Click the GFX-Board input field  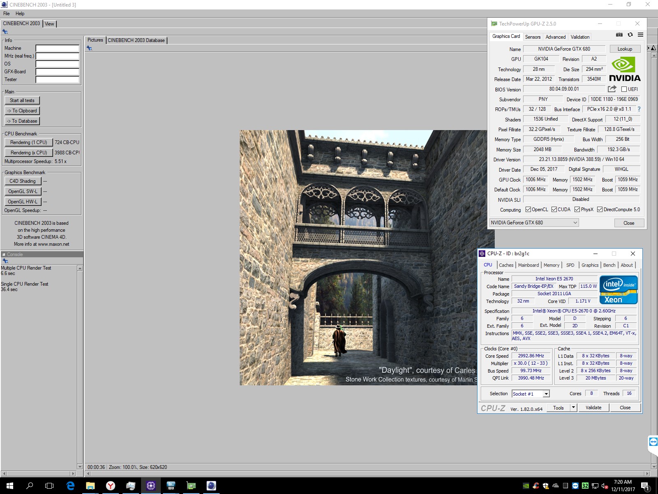[57, 72]
